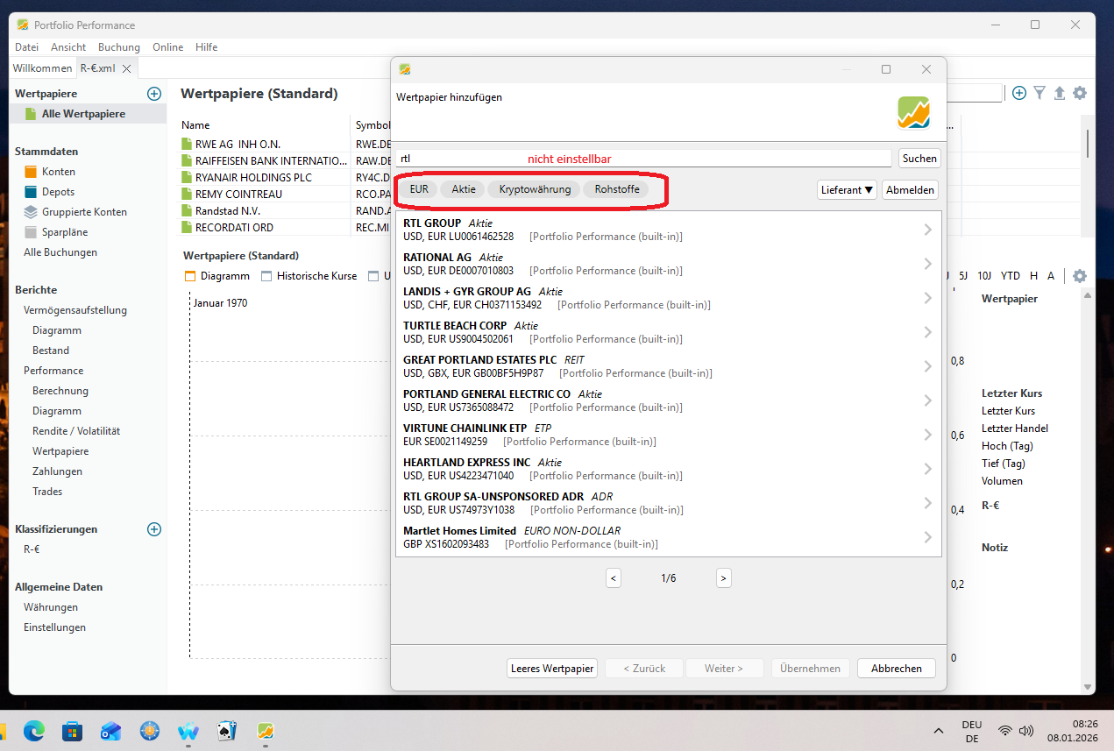Toggle the Kryptowährung filter chip
The height and width of the screenshot is (751, 1114).
pyautogui.click(x=535, y=189)
